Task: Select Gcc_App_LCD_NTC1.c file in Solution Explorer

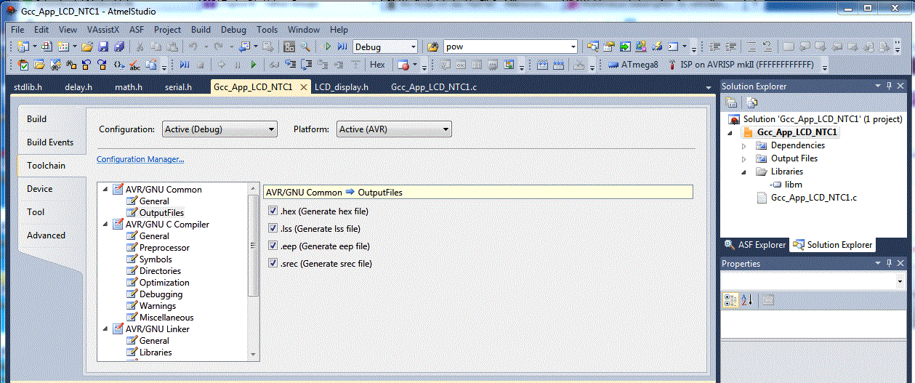Action: pos(813,198)
